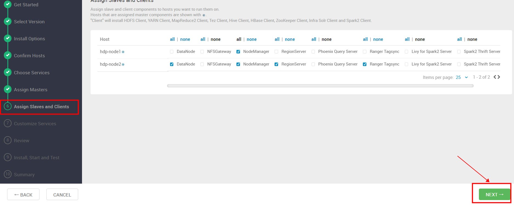Click the '1 - 2 of 2' pagination text
The width and height of the screenshot is (514, 205).
481,77
